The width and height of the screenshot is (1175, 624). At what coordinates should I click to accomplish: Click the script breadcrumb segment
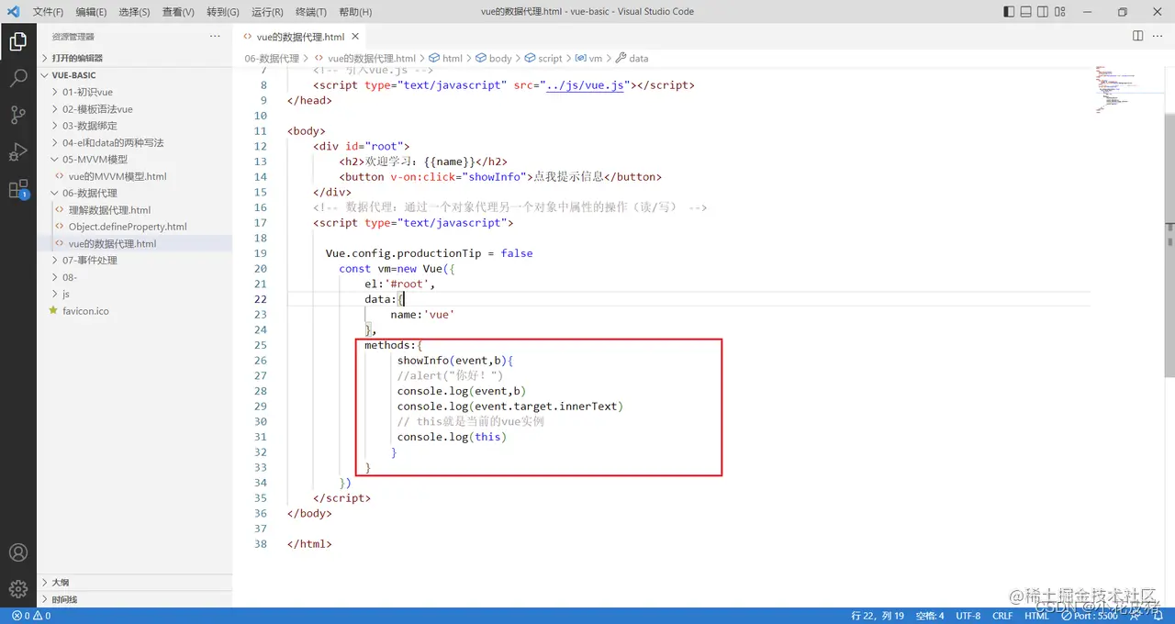[x=543, y=58]
